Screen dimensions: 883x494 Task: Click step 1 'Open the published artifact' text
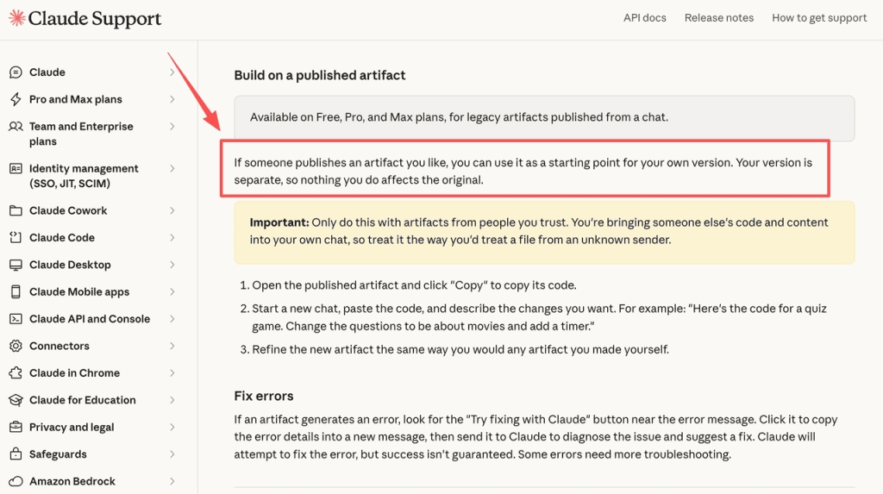click(414, 285)
